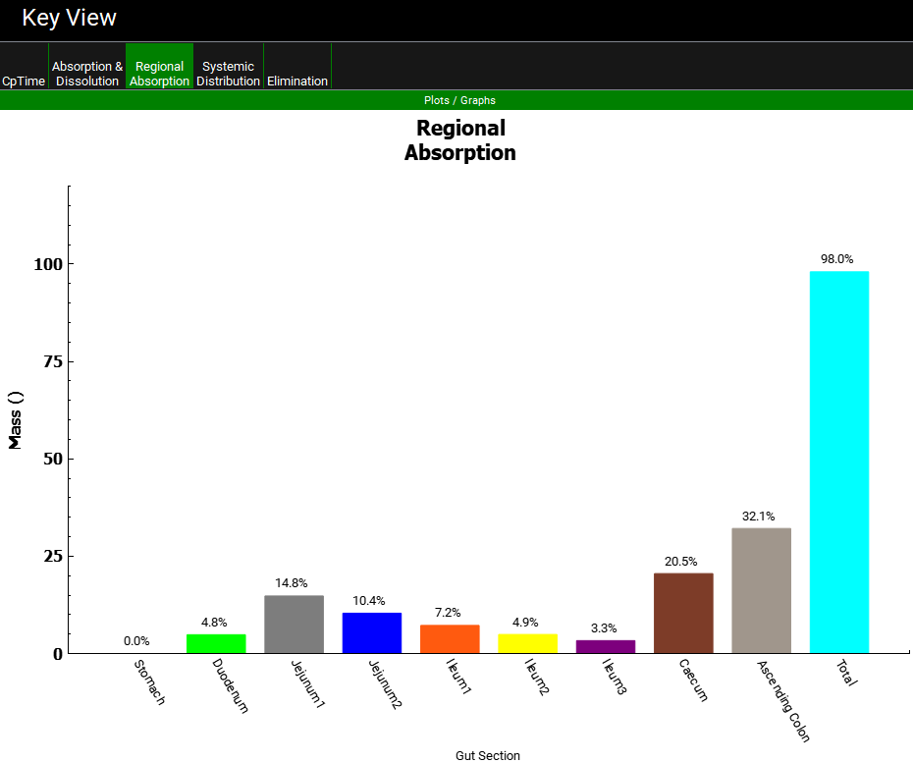Click the brown Caecum bar
913x763 pixels.
click(683, 613)
